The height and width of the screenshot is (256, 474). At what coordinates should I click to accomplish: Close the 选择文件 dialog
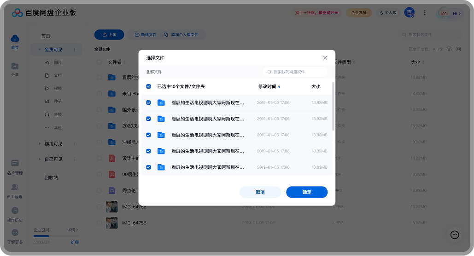[325, 57]
